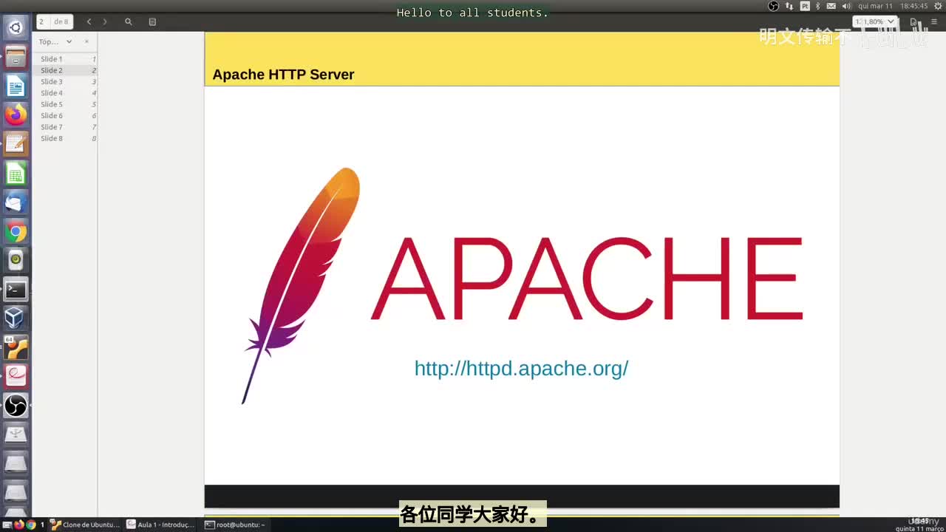946x532 pixels.
Task: Follow the http://httpd.apache.org/ link
Action: click(x=521, y=368)
